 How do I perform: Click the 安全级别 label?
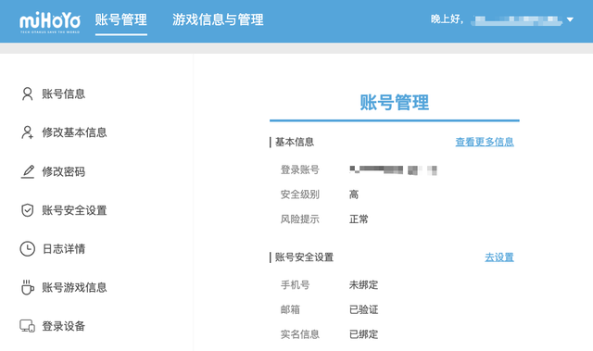pos(299,194)
